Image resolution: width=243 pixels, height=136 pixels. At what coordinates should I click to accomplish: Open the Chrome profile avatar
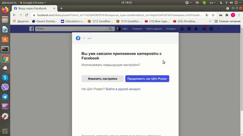coord(233,15)
